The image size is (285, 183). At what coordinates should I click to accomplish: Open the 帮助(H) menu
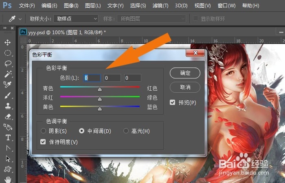(250, 6)
